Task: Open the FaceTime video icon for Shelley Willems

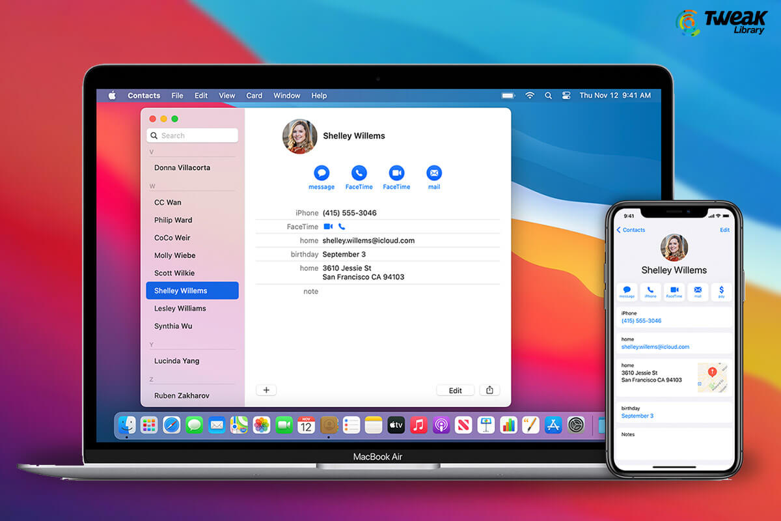Action: (x=396, y=173)
